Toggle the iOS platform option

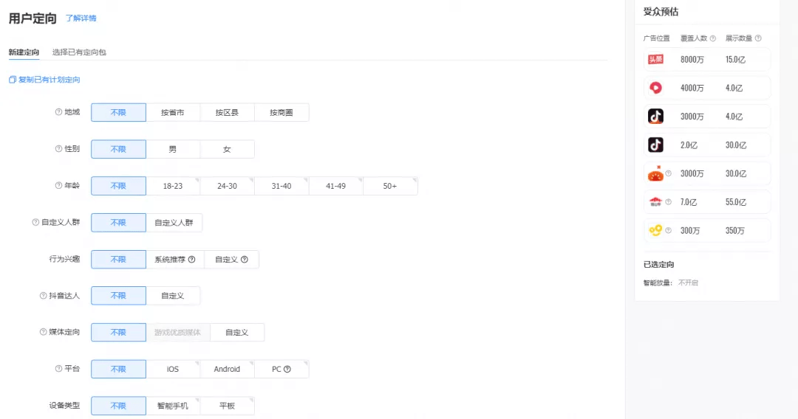(x=173, y=370)
